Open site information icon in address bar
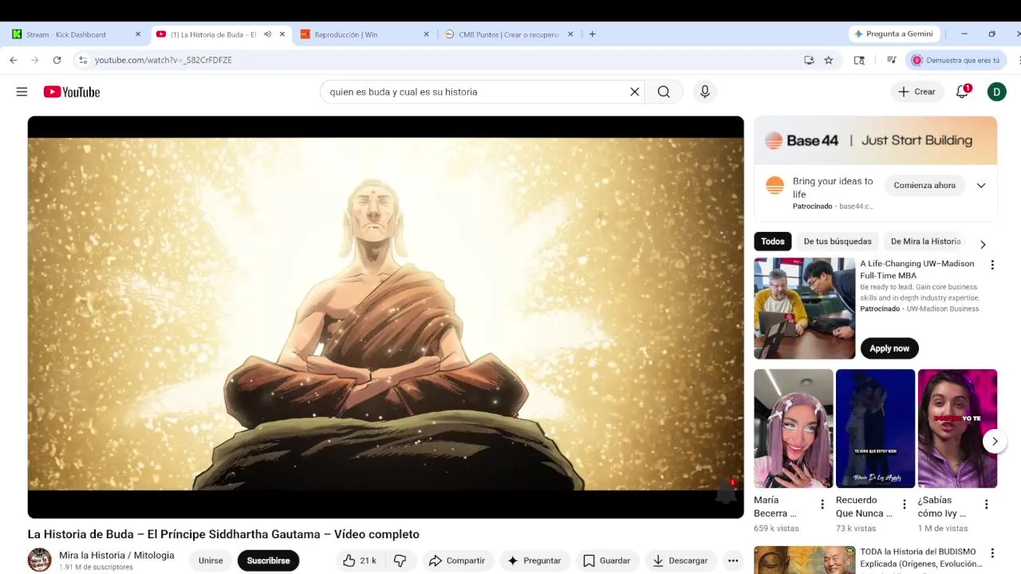Image resolution: width=1021 pixels, height=574 pixels. point(82,60)
